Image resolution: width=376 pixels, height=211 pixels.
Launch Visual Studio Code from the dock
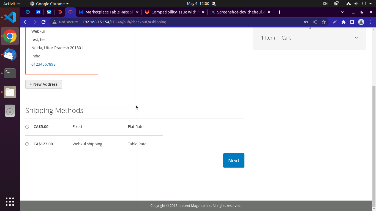(10, 17)
